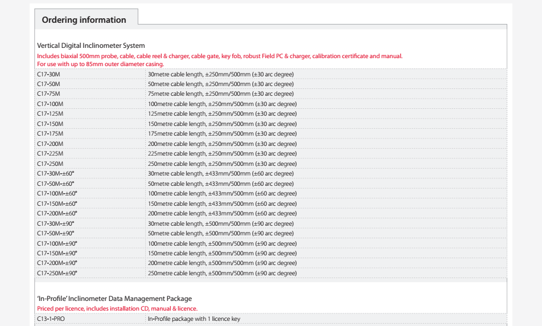The width and height of the screenshot is (542, 326).
Task: Select the C17-150M-±90° row code
Action: (57, 253)
